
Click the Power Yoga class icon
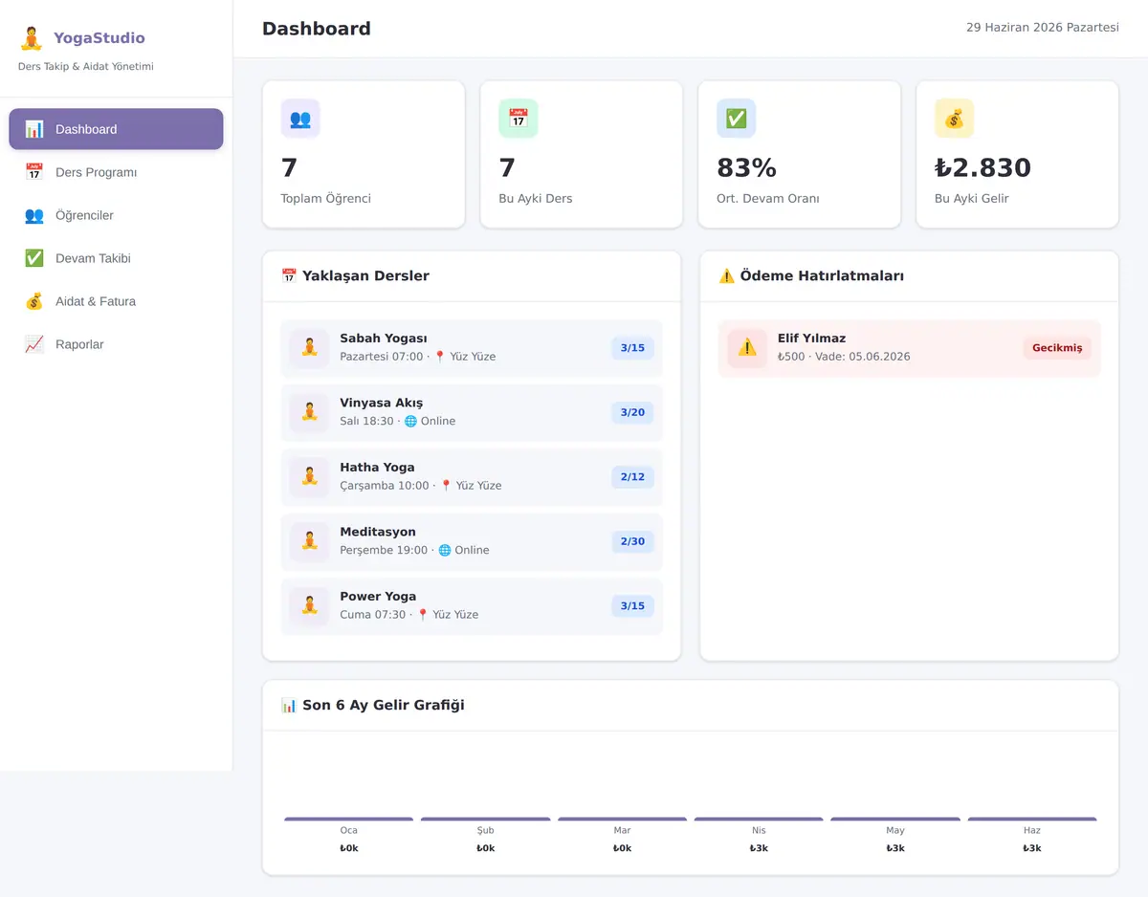[x=309, y=606]
